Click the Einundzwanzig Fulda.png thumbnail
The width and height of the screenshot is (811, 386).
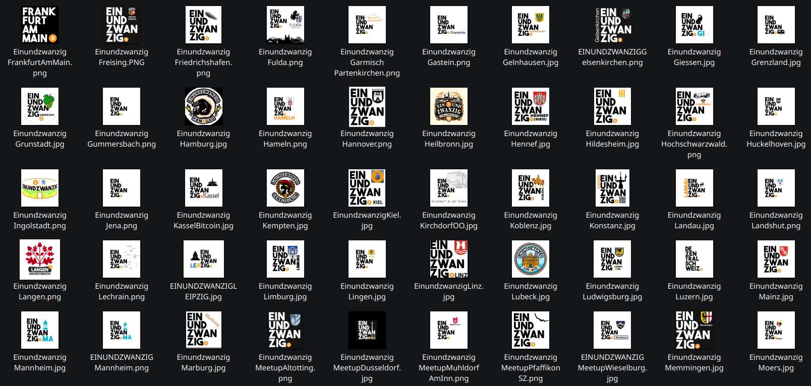[285, 25]
